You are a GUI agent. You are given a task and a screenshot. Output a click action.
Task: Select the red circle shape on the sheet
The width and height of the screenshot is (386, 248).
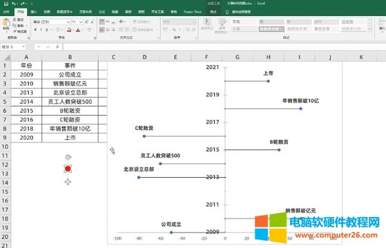68,169
